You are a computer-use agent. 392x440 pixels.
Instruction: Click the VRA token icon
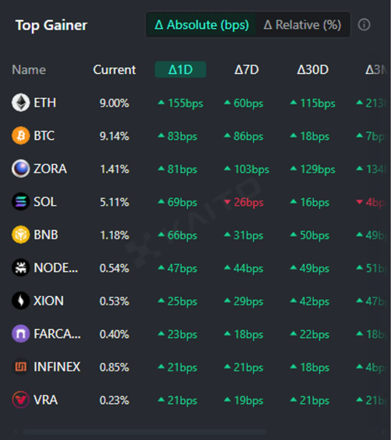click(x=21, y=400)
